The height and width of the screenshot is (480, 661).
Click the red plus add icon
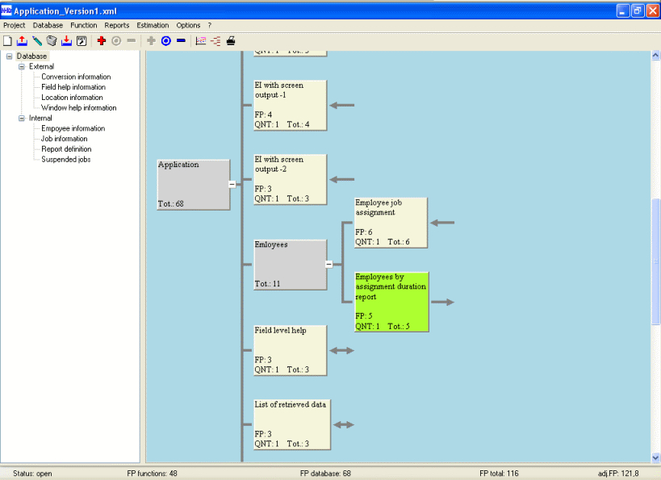(x=102, y=41)
